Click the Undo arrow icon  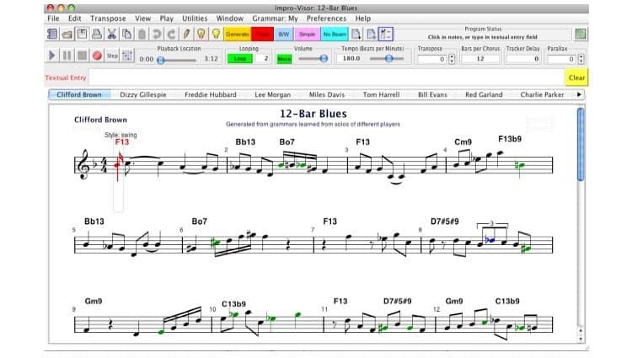point(157,34)
